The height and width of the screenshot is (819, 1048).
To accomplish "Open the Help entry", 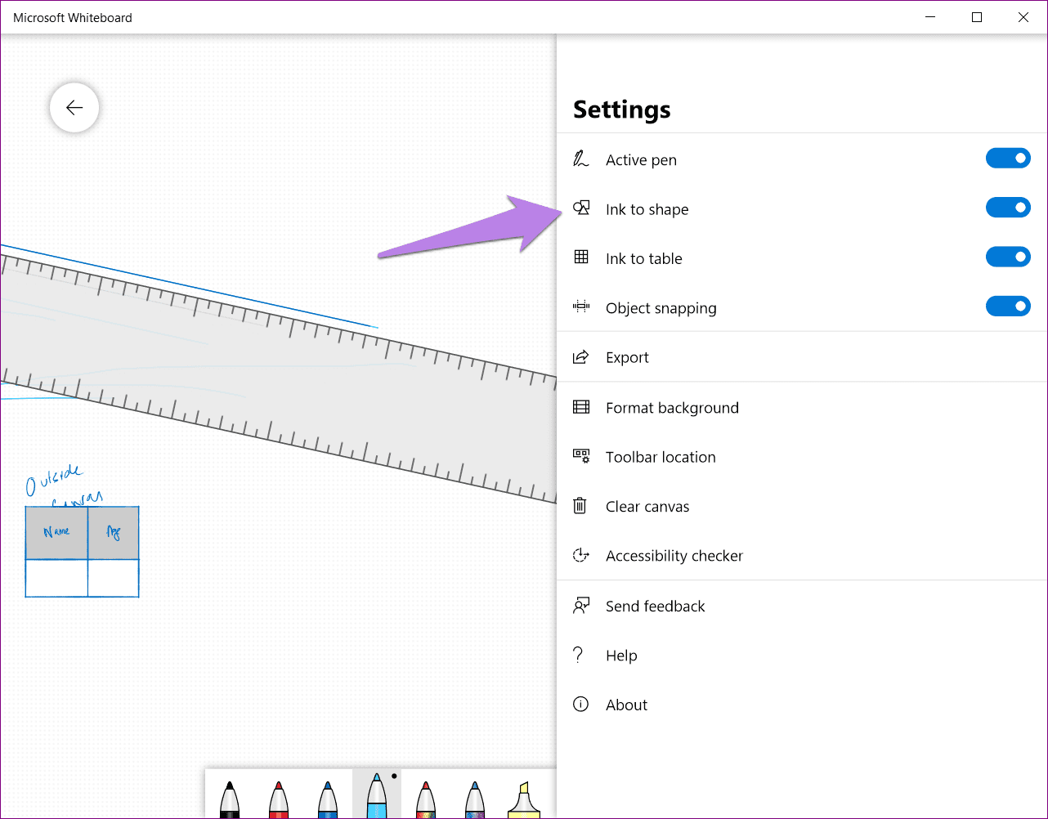I will [x=802, y=656].
